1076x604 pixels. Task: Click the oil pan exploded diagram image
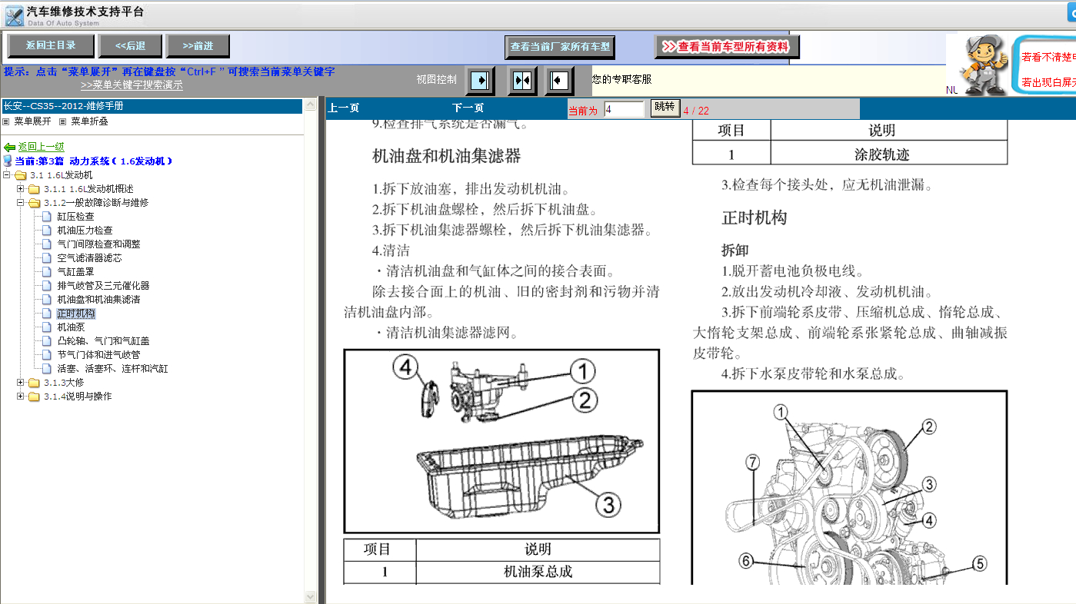pyautogui.click(x=501, y=441)
